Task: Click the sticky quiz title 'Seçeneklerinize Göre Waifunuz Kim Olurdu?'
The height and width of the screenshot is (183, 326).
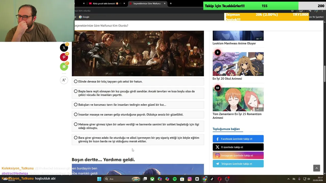Action: (x=101, y=26)
